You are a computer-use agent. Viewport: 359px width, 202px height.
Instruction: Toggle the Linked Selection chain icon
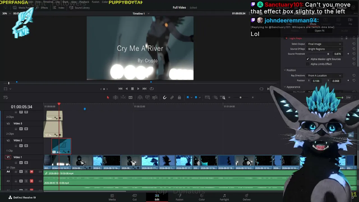pyautogui.click(x=172, y=97)
